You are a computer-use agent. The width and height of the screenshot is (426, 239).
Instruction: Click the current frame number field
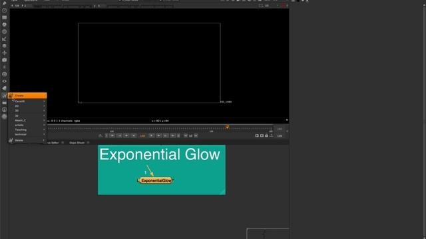(142, 135)
